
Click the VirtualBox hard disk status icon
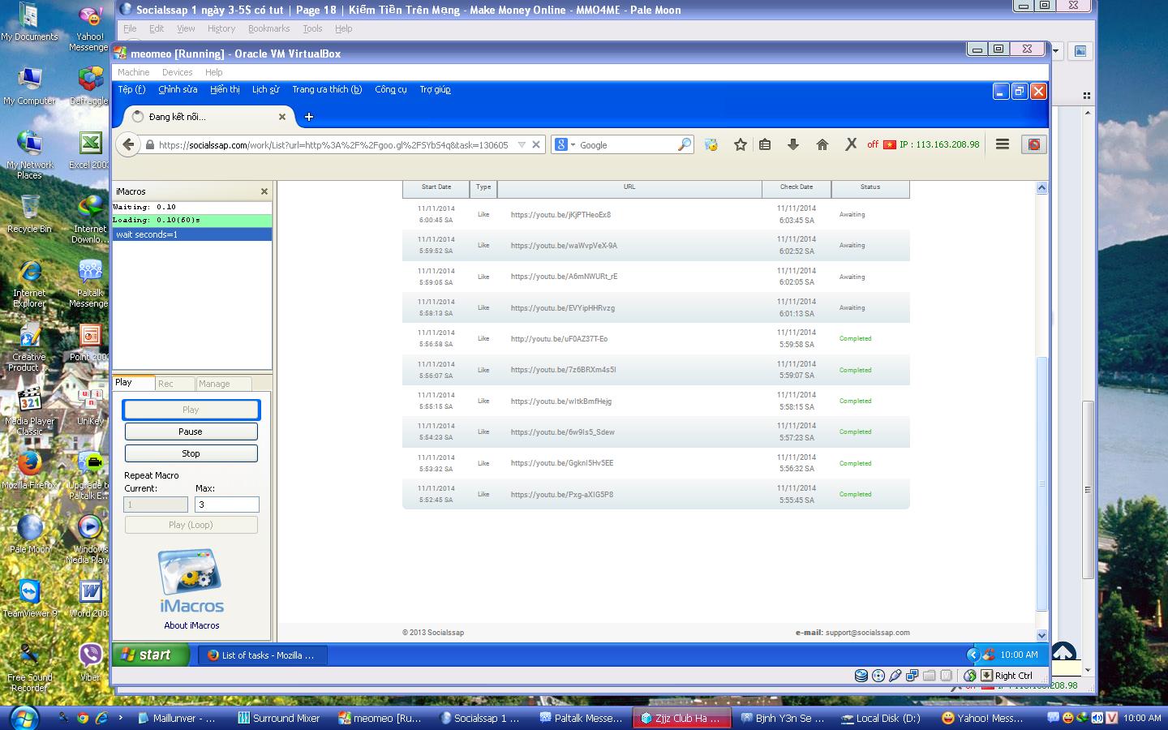click(861, 676)
